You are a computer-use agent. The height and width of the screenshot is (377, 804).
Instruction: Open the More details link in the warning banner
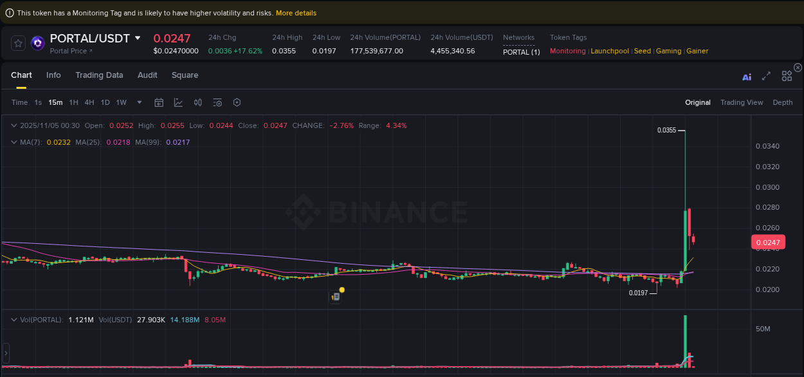coord(295,13)
